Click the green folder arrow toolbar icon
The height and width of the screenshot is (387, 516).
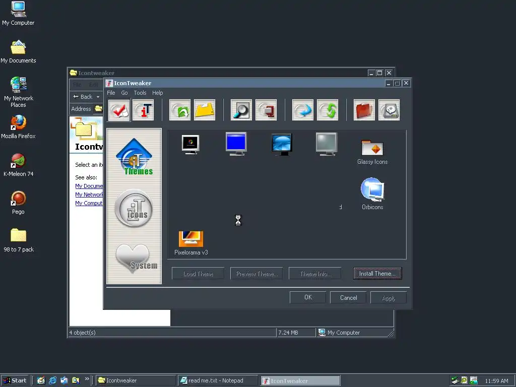pos(180,110)
